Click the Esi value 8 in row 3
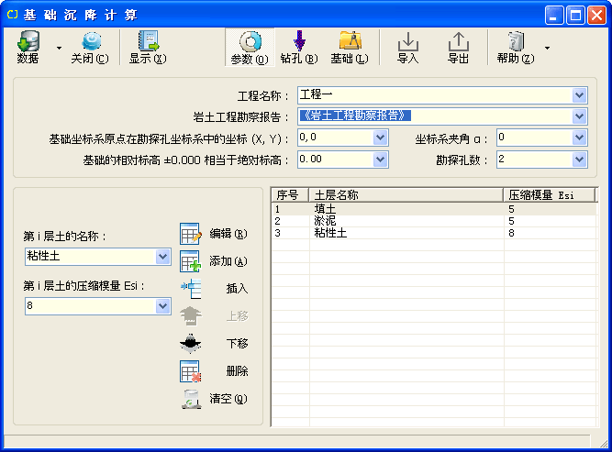612x452 pixels. click(x=511, y=233)
